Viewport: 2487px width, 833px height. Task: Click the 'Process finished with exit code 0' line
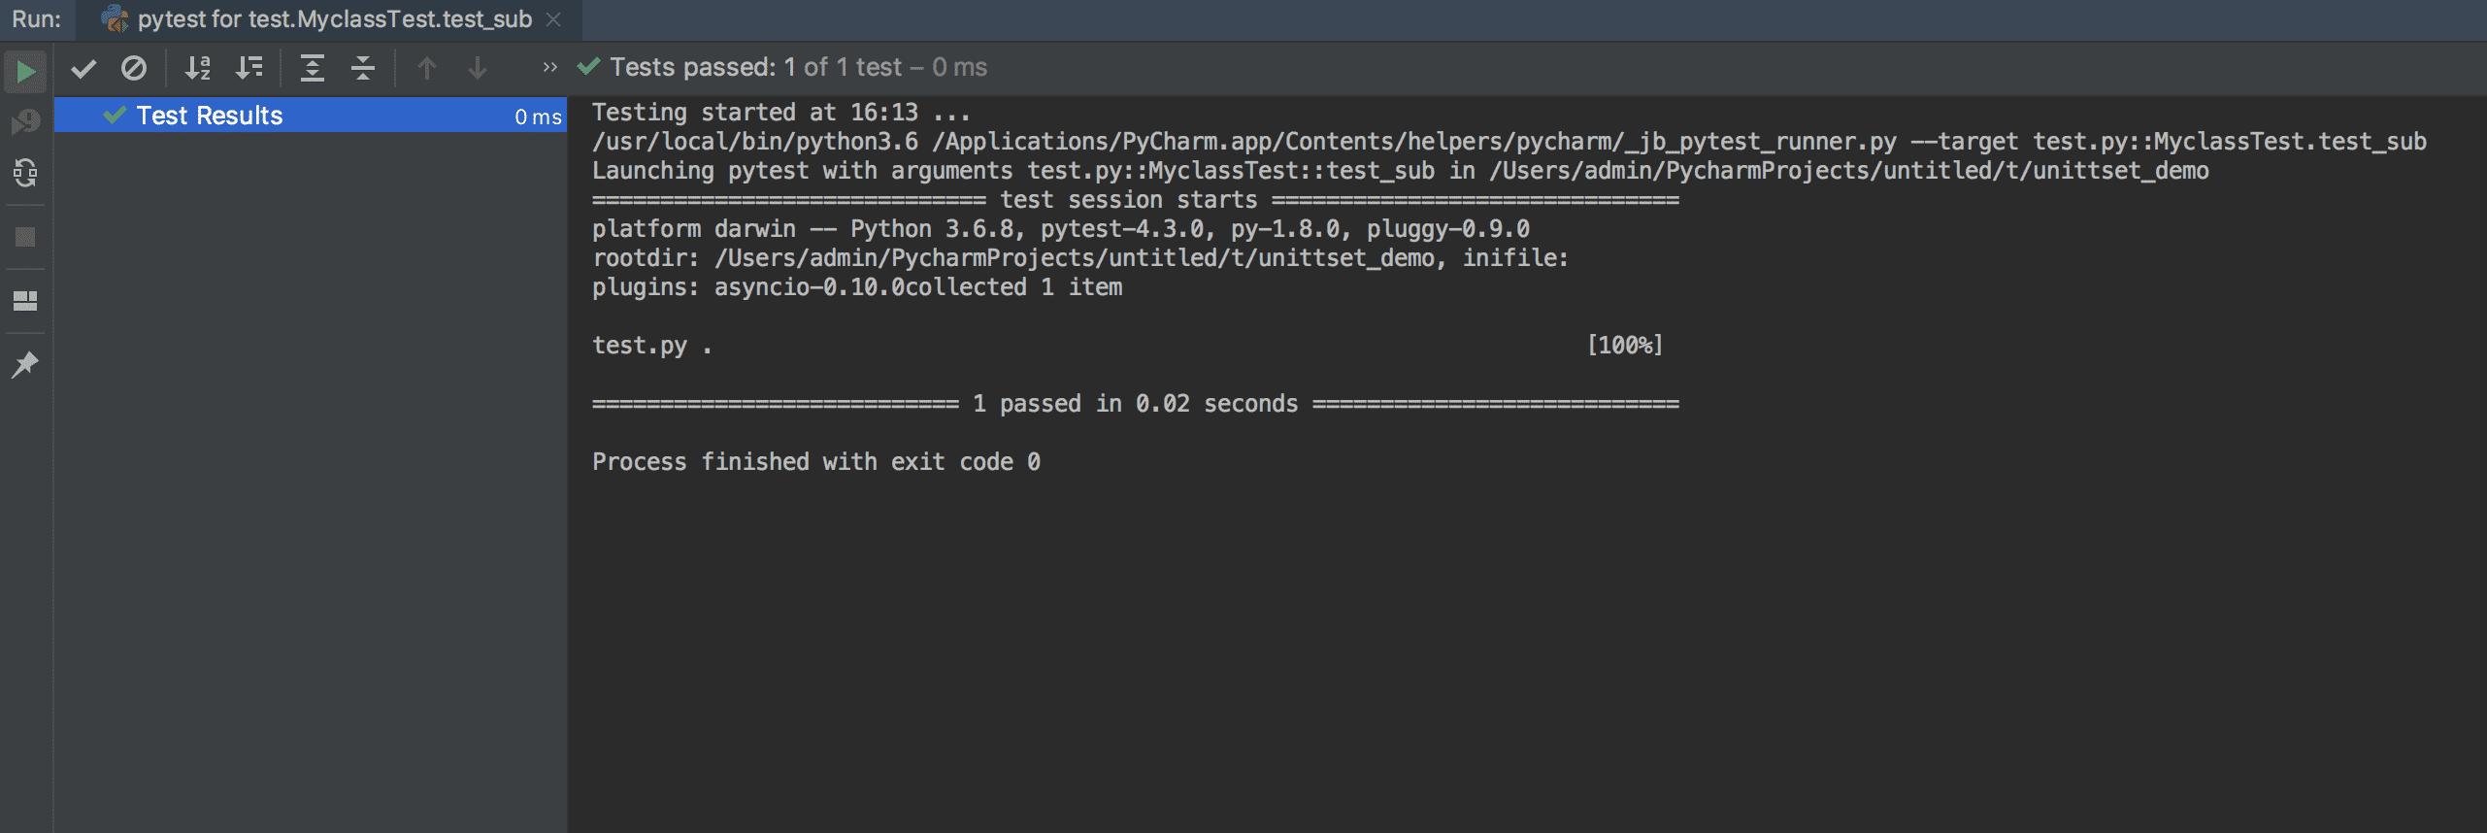(815, 462)
